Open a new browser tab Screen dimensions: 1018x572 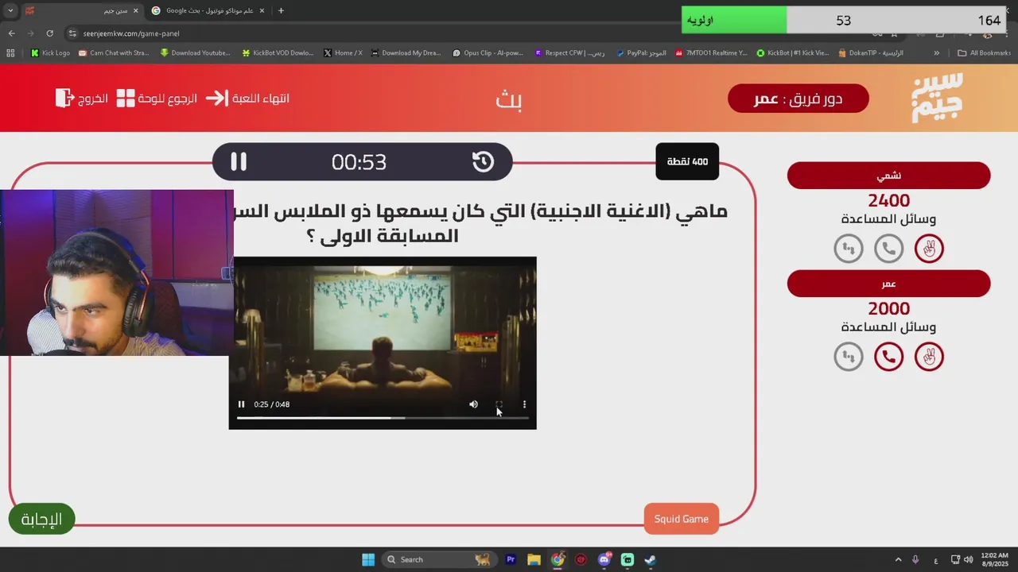tap(281, 10)
